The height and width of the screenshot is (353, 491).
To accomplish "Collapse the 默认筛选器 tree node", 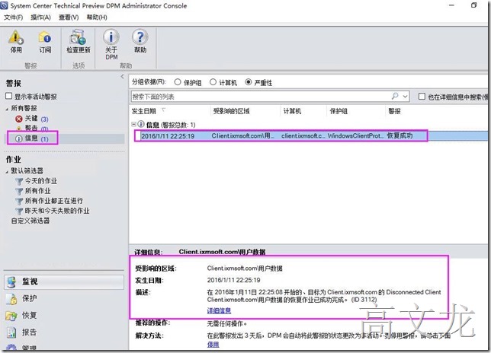I will (7, 171).
